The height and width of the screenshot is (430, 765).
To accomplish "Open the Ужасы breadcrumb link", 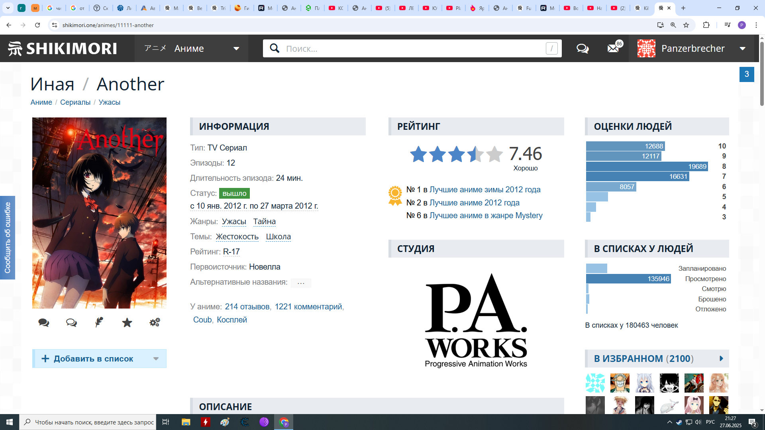I will 109,102.
